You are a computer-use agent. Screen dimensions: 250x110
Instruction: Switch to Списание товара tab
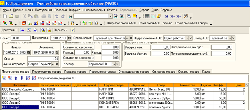pyautogui.click(x=164, y=72)
